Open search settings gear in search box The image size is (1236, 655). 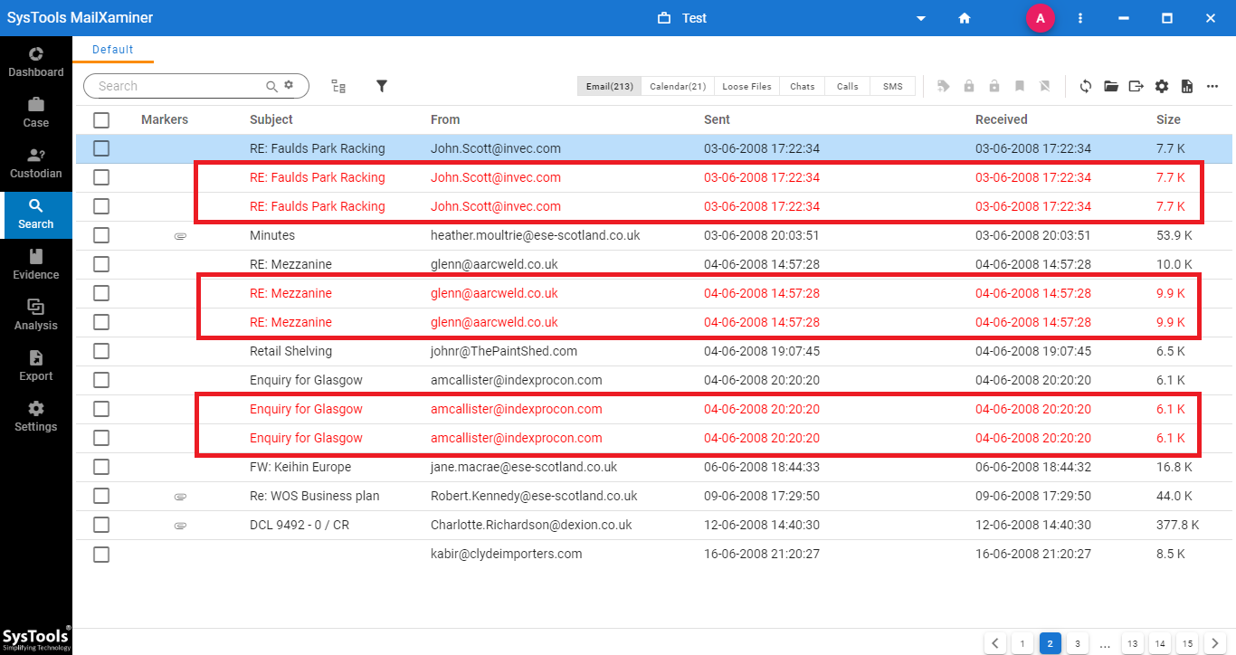point(289,85)
